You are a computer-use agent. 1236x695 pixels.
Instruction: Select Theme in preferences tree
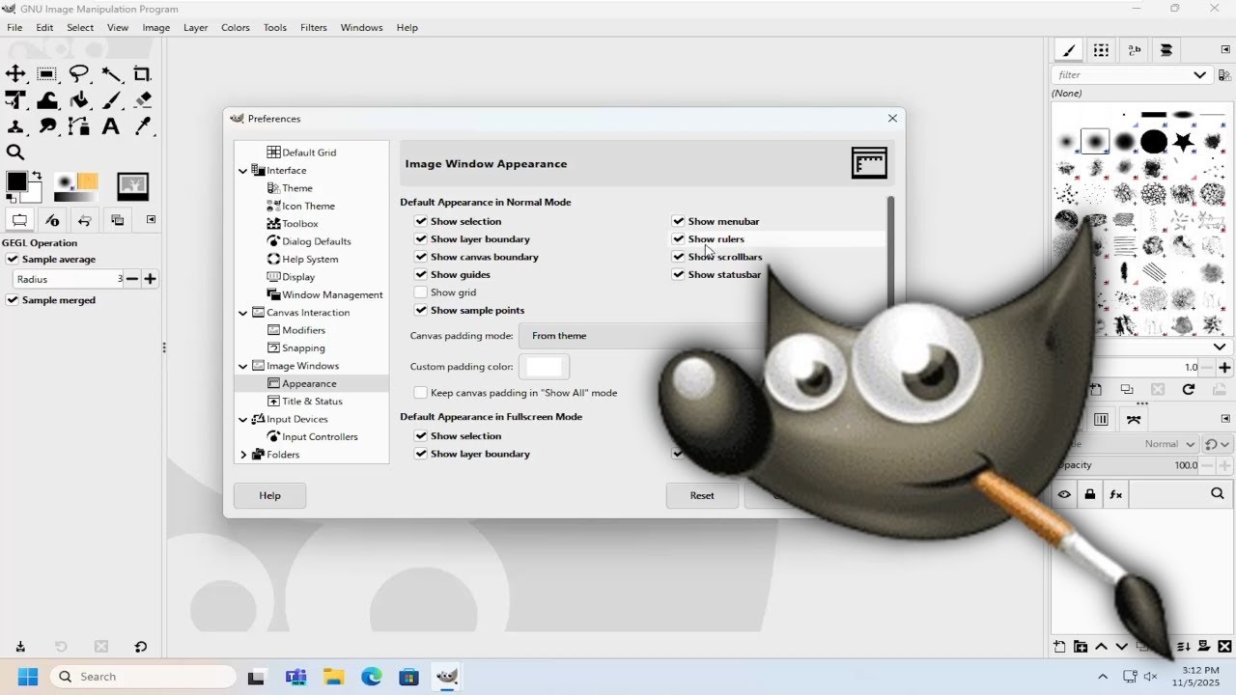coord(297,188)
